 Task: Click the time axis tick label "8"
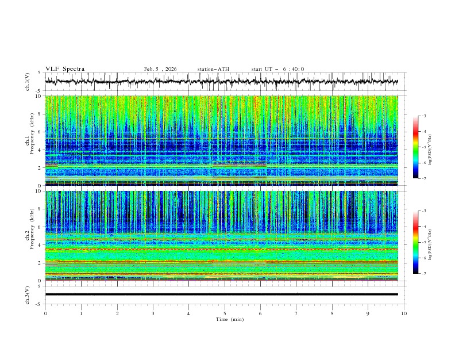pyautogui.click(x=332, y=313)
